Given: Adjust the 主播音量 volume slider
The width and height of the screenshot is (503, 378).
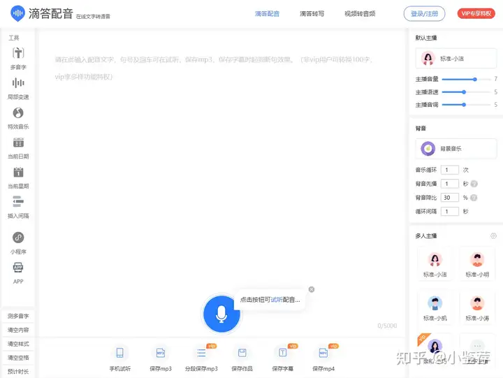Looking at the screenshot, I should [x=467, y=79].
